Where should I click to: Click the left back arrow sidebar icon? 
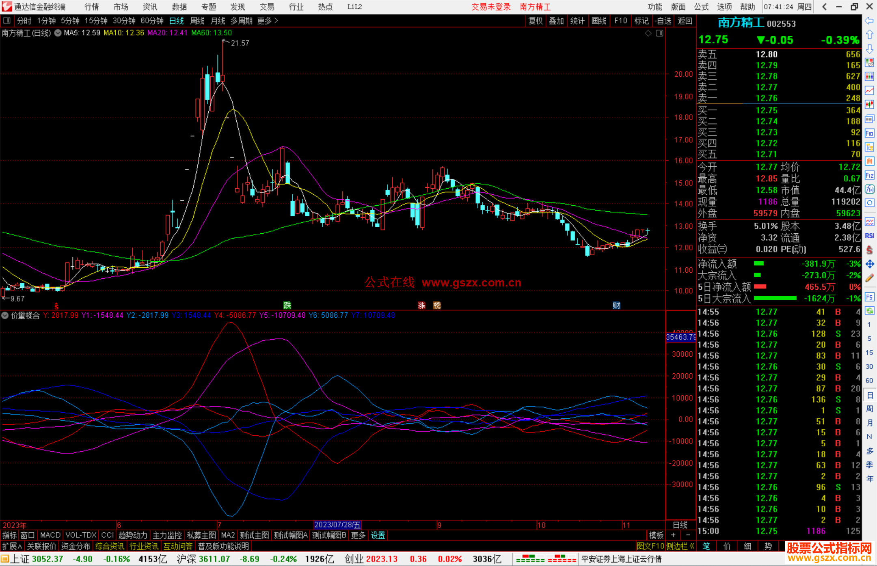pyautogui.click(x=869, y=21)
